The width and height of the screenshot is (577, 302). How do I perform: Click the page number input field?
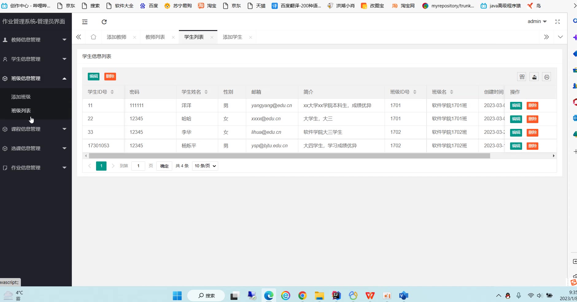[x=138, y=166]
